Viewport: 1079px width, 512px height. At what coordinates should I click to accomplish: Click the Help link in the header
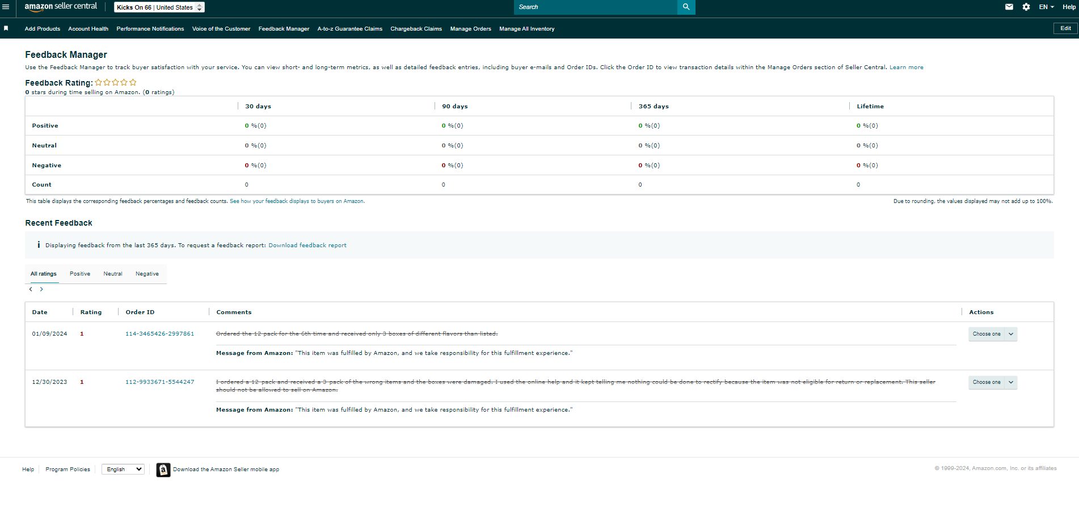coord(1069,7)
